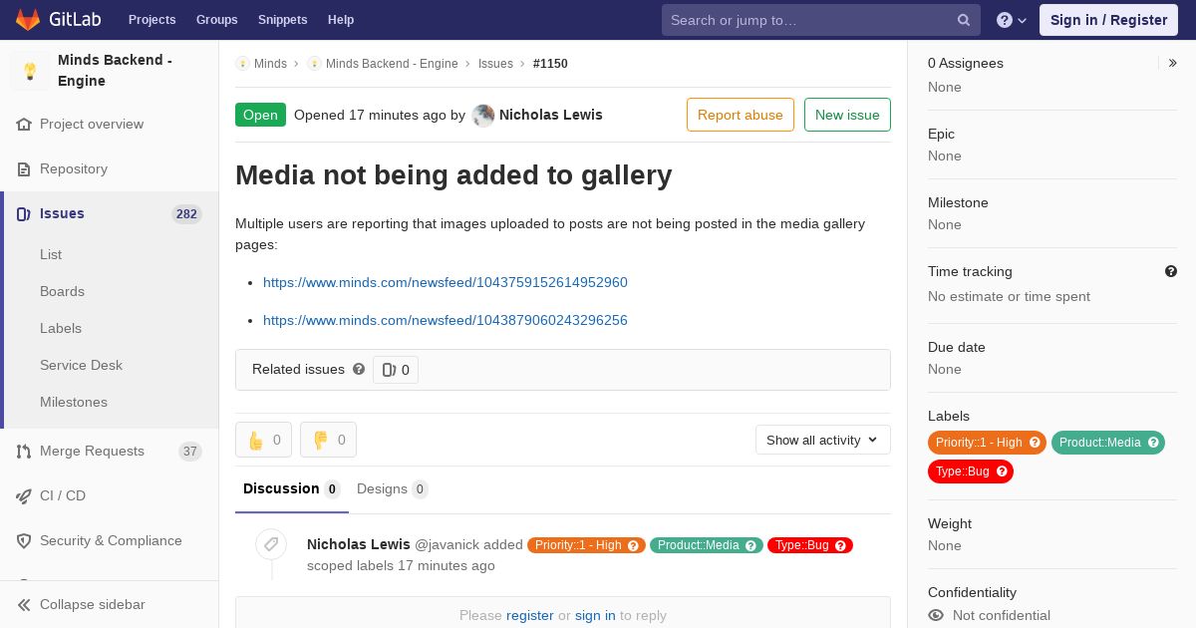Click the Merge Requests count badge 37
Viewport: 1196px width, 628px height.
pyautogui.click(x=189, y=452)
